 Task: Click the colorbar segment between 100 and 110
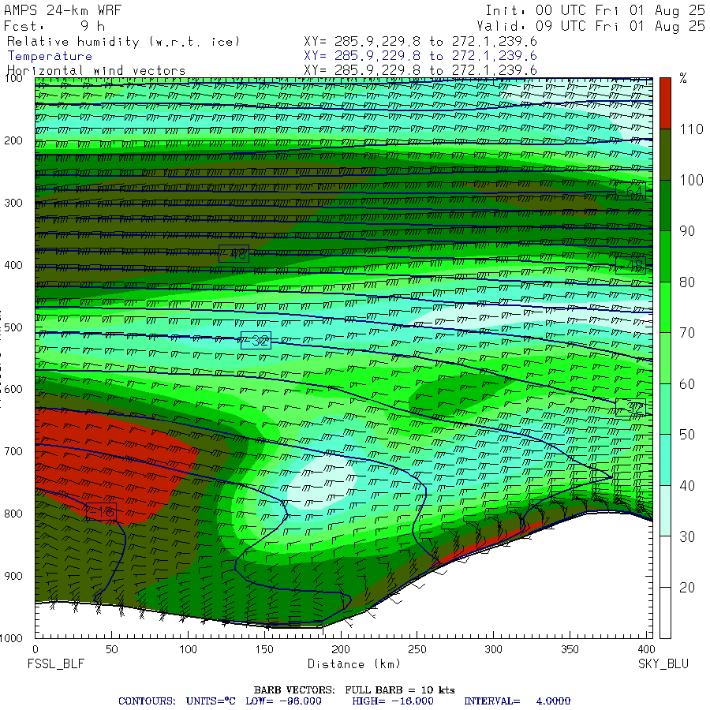click(665, 155)
